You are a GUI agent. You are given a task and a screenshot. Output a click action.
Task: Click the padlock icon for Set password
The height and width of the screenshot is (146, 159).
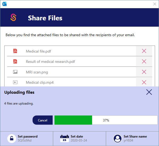[x=12, y=138]
